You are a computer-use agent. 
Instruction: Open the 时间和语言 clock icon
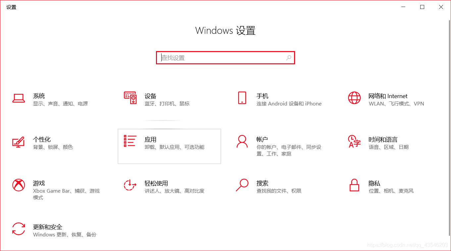pos(354,141)
